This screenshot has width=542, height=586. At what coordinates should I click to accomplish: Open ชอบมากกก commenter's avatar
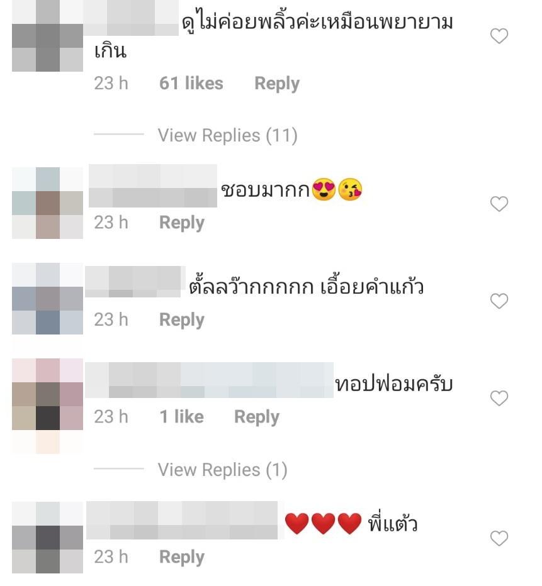(x=47, y=203)
